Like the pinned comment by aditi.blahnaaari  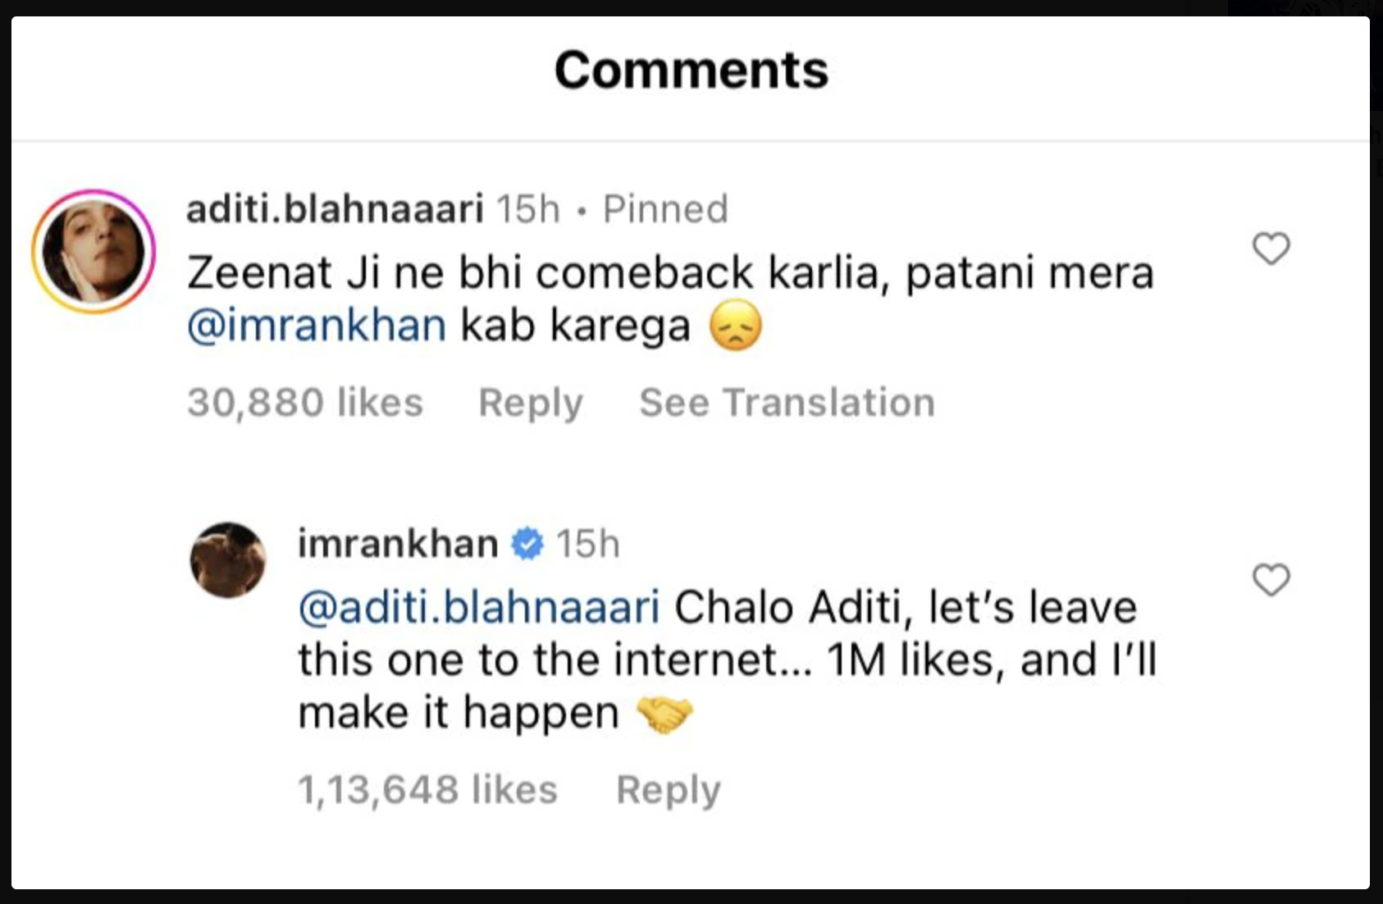[x=1271, y=249]
